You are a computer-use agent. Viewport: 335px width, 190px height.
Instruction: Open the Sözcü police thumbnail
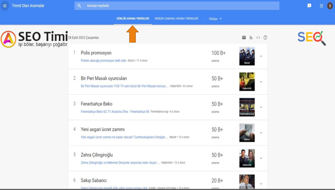247,56
